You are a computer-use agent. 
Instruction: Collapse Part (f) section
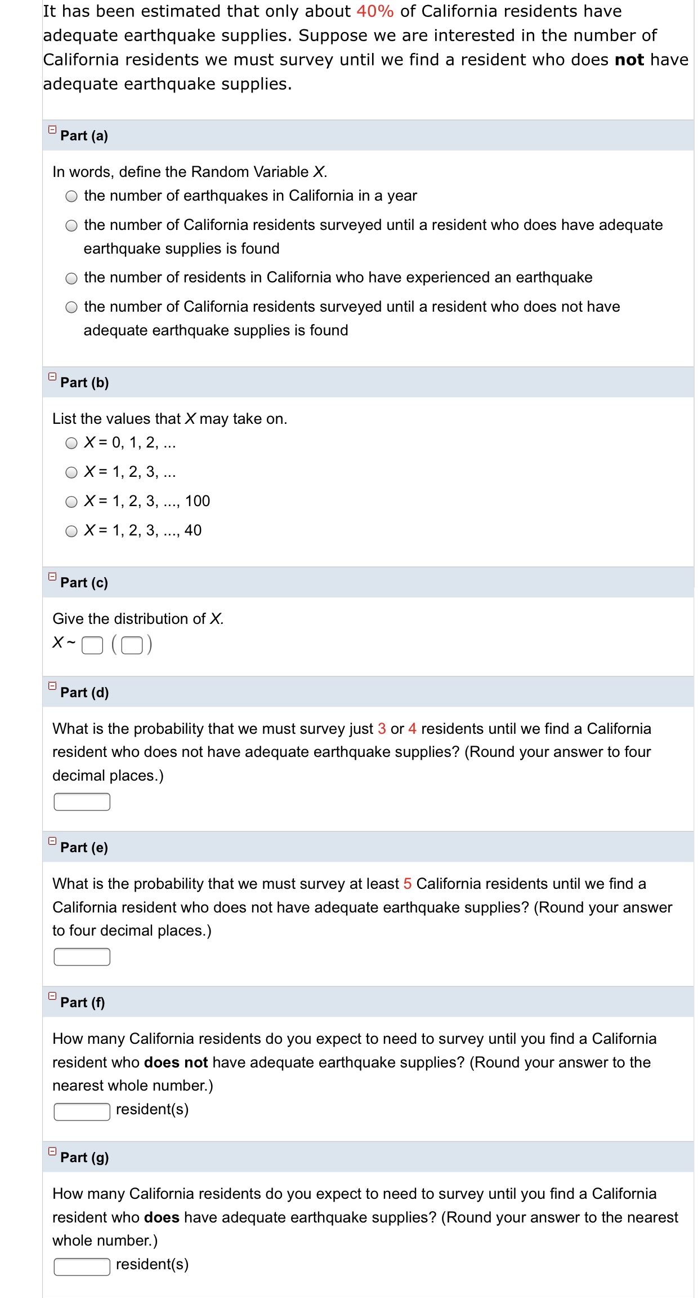coord(51,996)
